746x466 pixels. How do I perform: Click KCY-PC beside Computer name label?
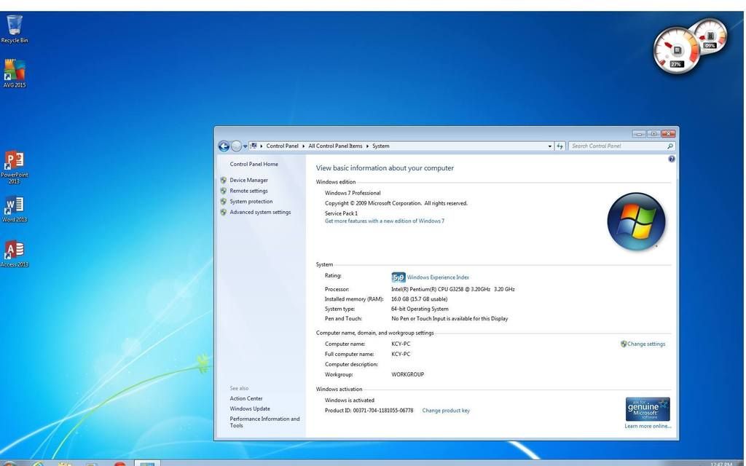(401, 344)
